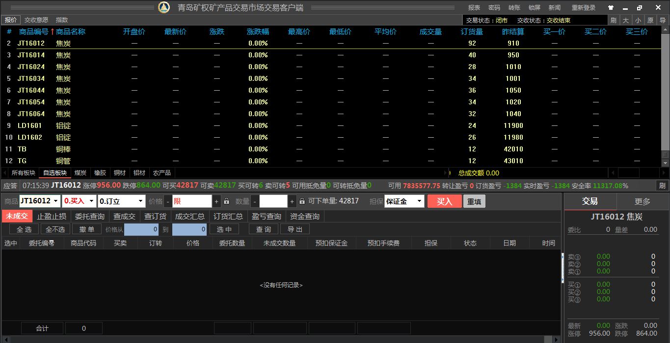The image size is (670, 343).
Task: Click the red 买入 buy button
Action: tap(444, 201)
